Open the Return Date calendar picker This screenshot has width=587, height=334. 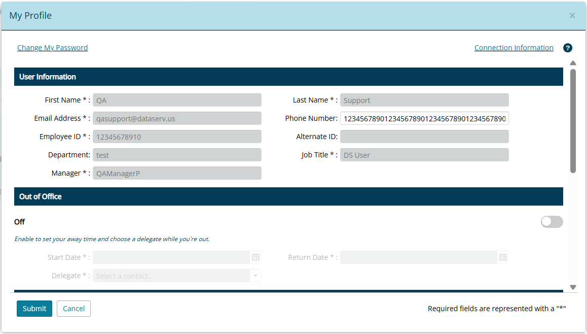click(503, 257)
